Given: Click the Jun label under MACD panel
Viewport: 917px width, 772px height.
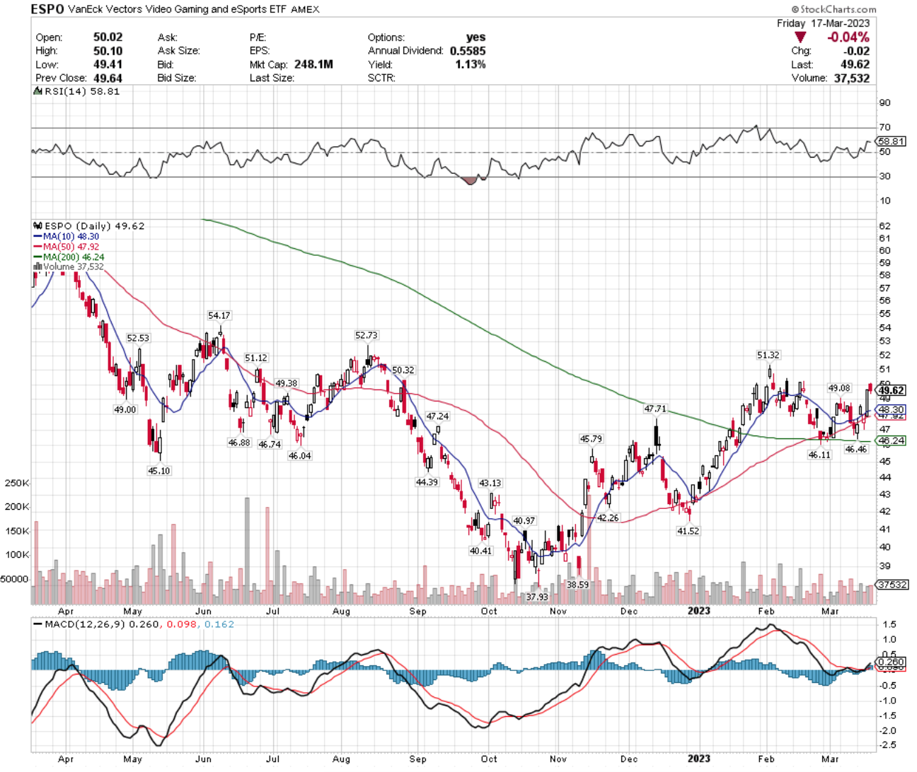Looking at the screenshot, I should coord(203,759).
